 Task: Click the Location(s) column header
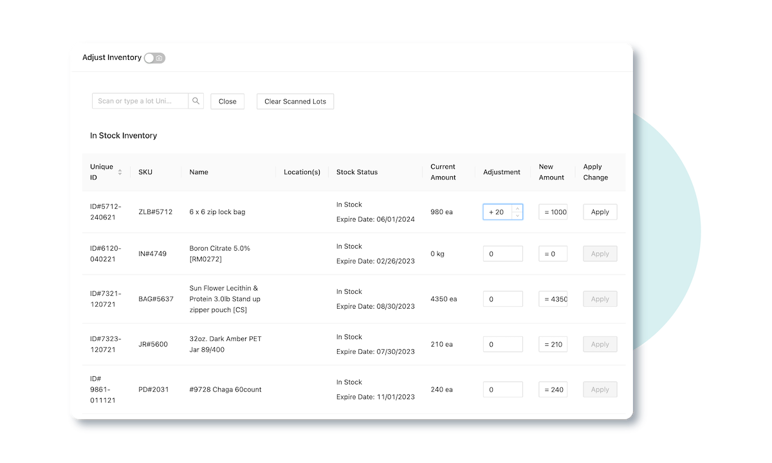(x=302, y=172)
